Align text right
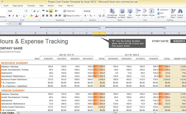This screenshot has height=114, width=186. coord(51,15)
